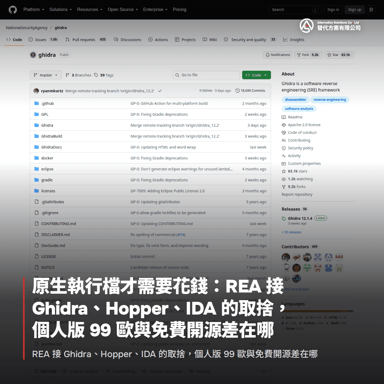This screenshot has height=384, width=384.
Task: Star the ghidra repository
Action: pos(339,55)
